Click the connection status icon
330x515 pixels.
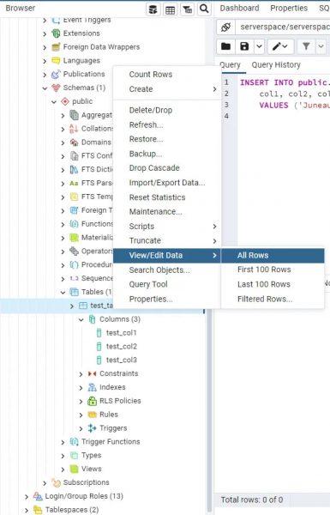pos(225,27)
